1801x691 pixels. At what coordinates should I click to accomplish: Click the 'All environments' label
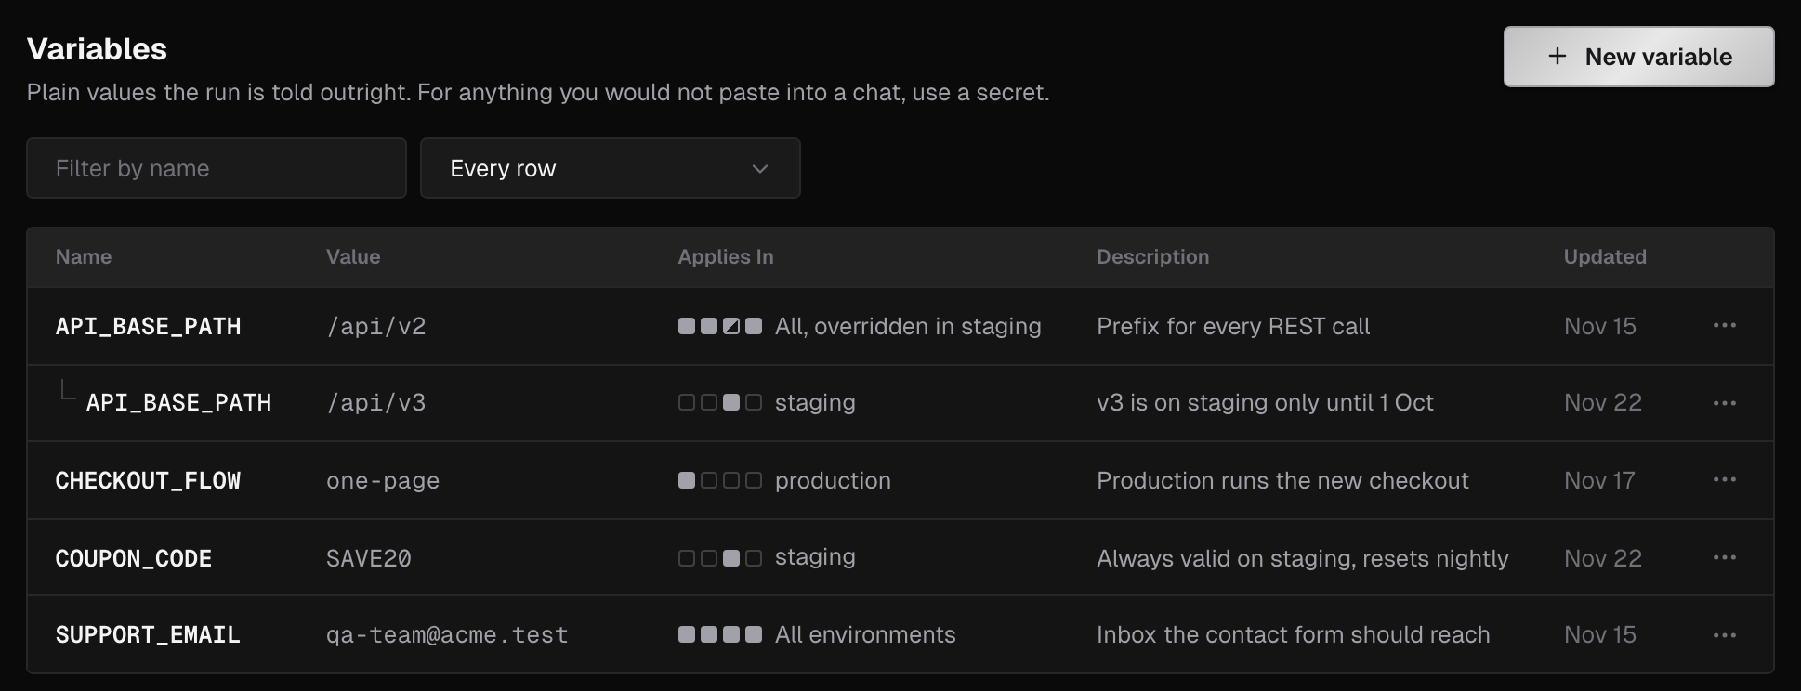(865, 634)
